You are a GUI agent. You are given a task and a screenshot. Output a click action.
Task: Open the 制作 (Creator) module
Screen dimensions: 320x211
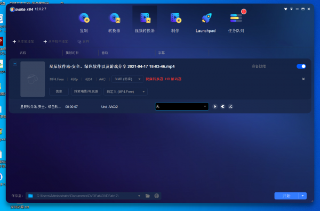click(x=175, y=22)
